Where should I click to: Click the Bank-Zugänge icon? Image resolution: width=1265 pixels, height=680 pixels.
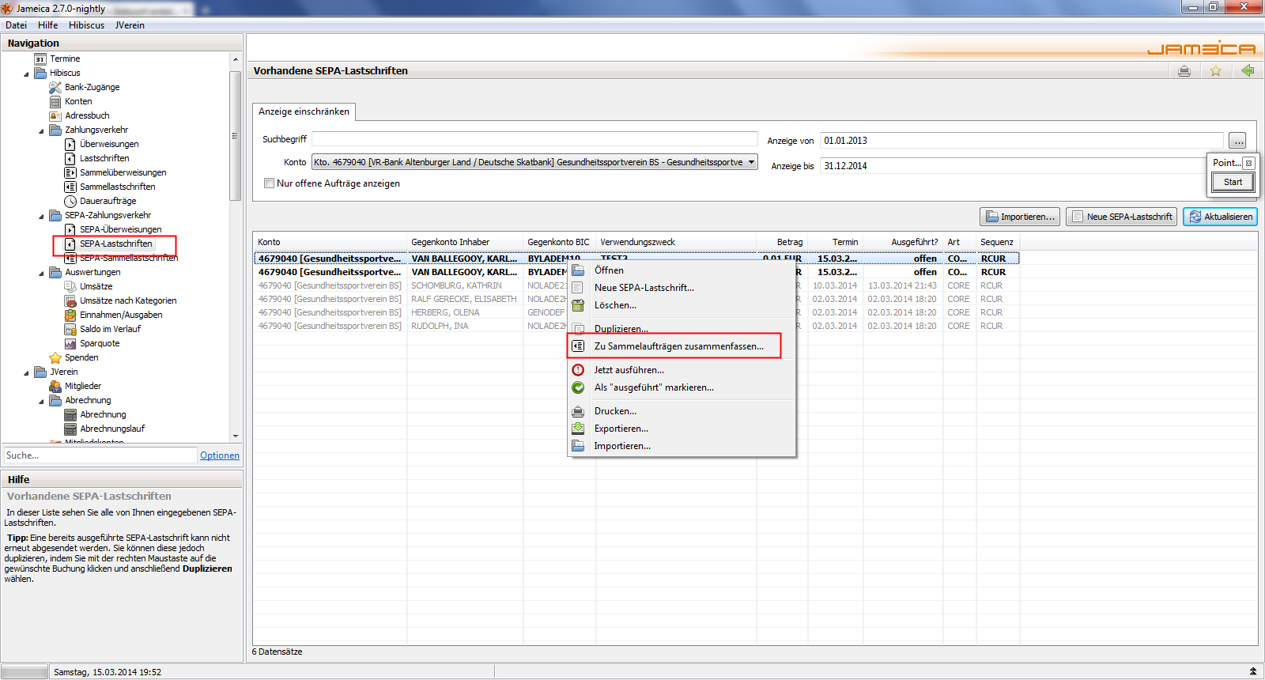click(x=55, y=87)
